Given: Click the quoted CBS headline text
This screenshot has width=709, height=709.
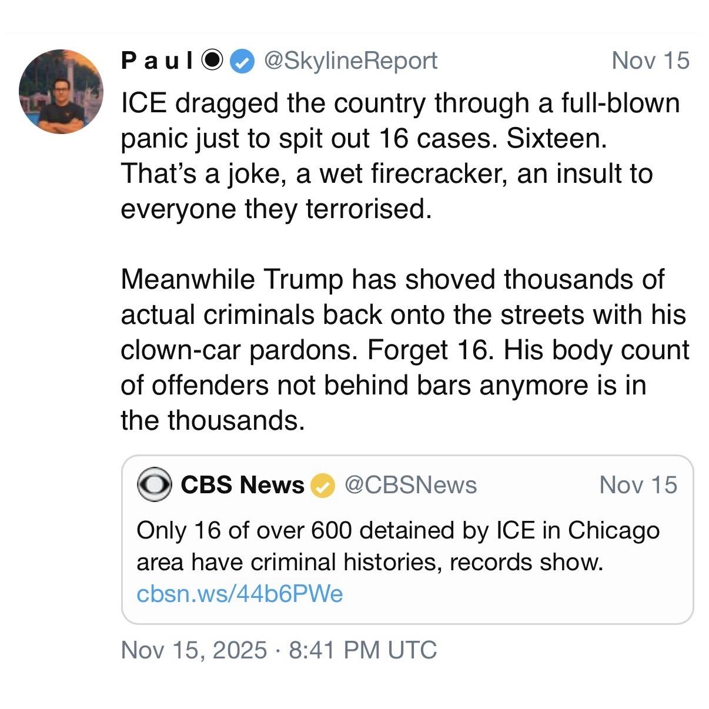Looking at the screenshot, I should coord(397,546).
